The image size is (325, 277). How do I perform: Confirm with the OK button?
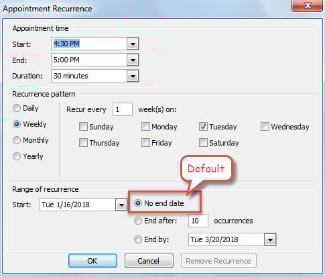point(92,261)
